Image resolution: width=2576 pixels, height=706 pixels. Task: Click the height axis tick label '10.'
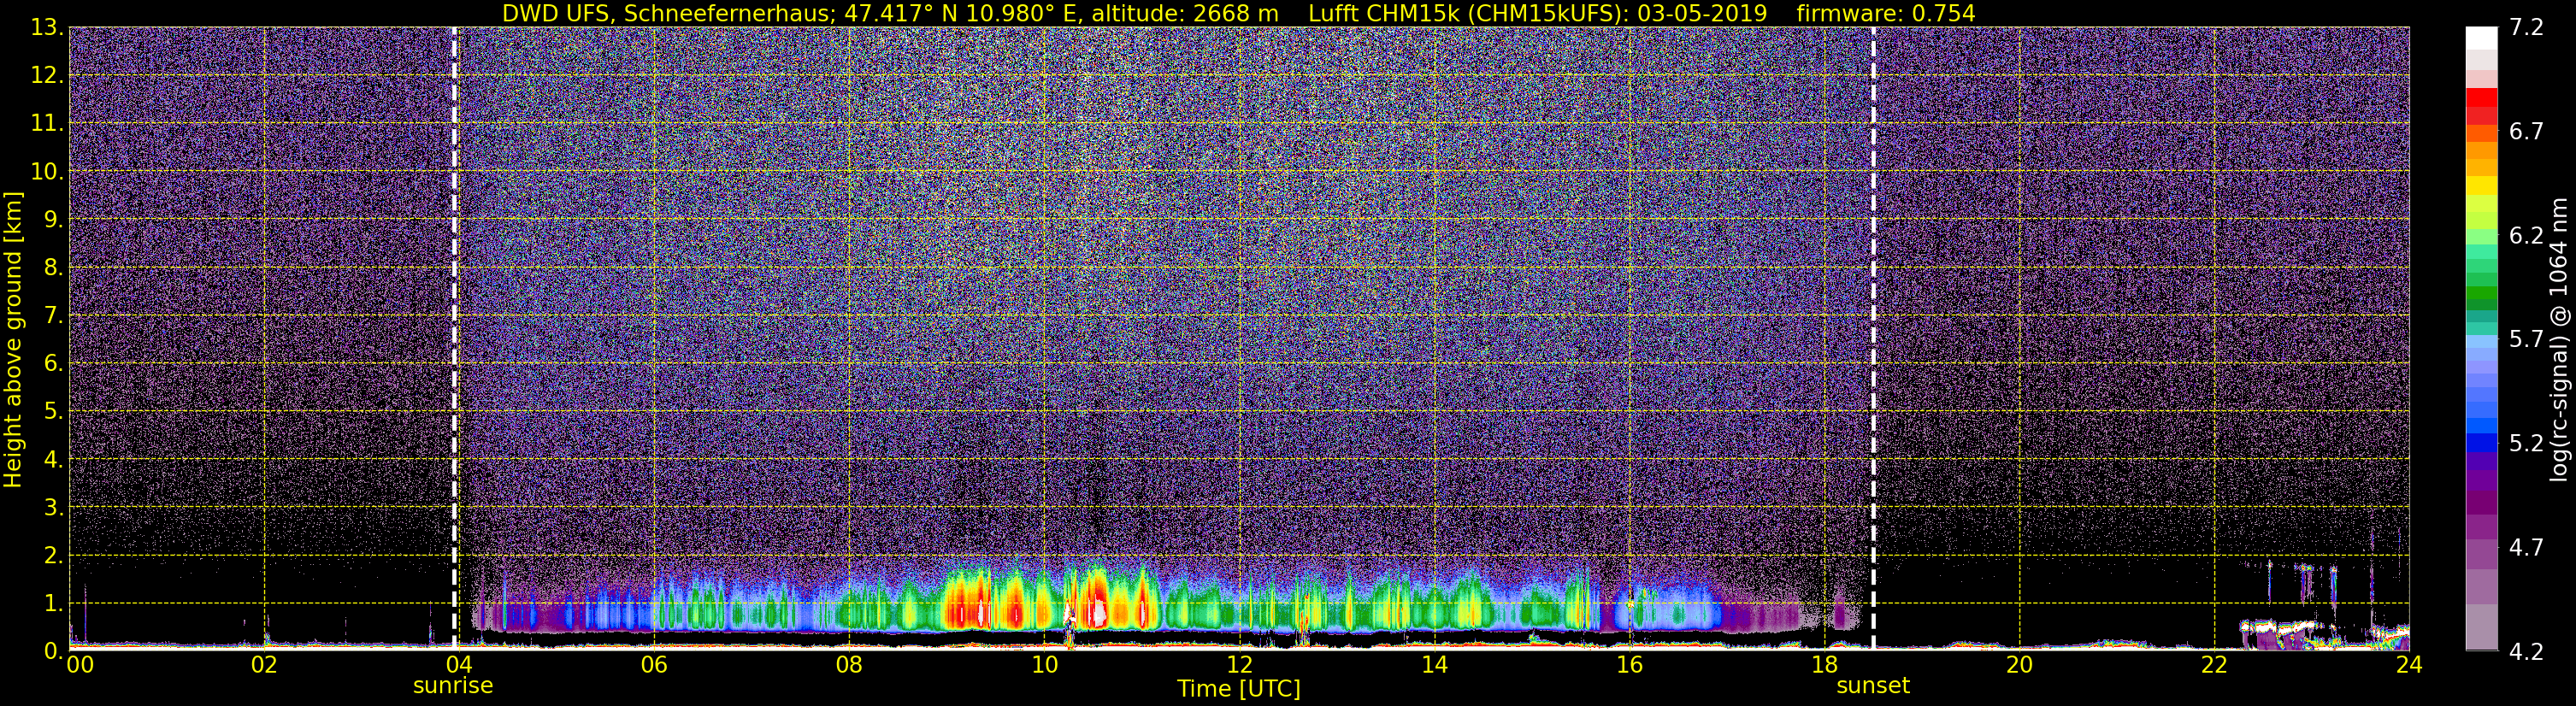46,172
